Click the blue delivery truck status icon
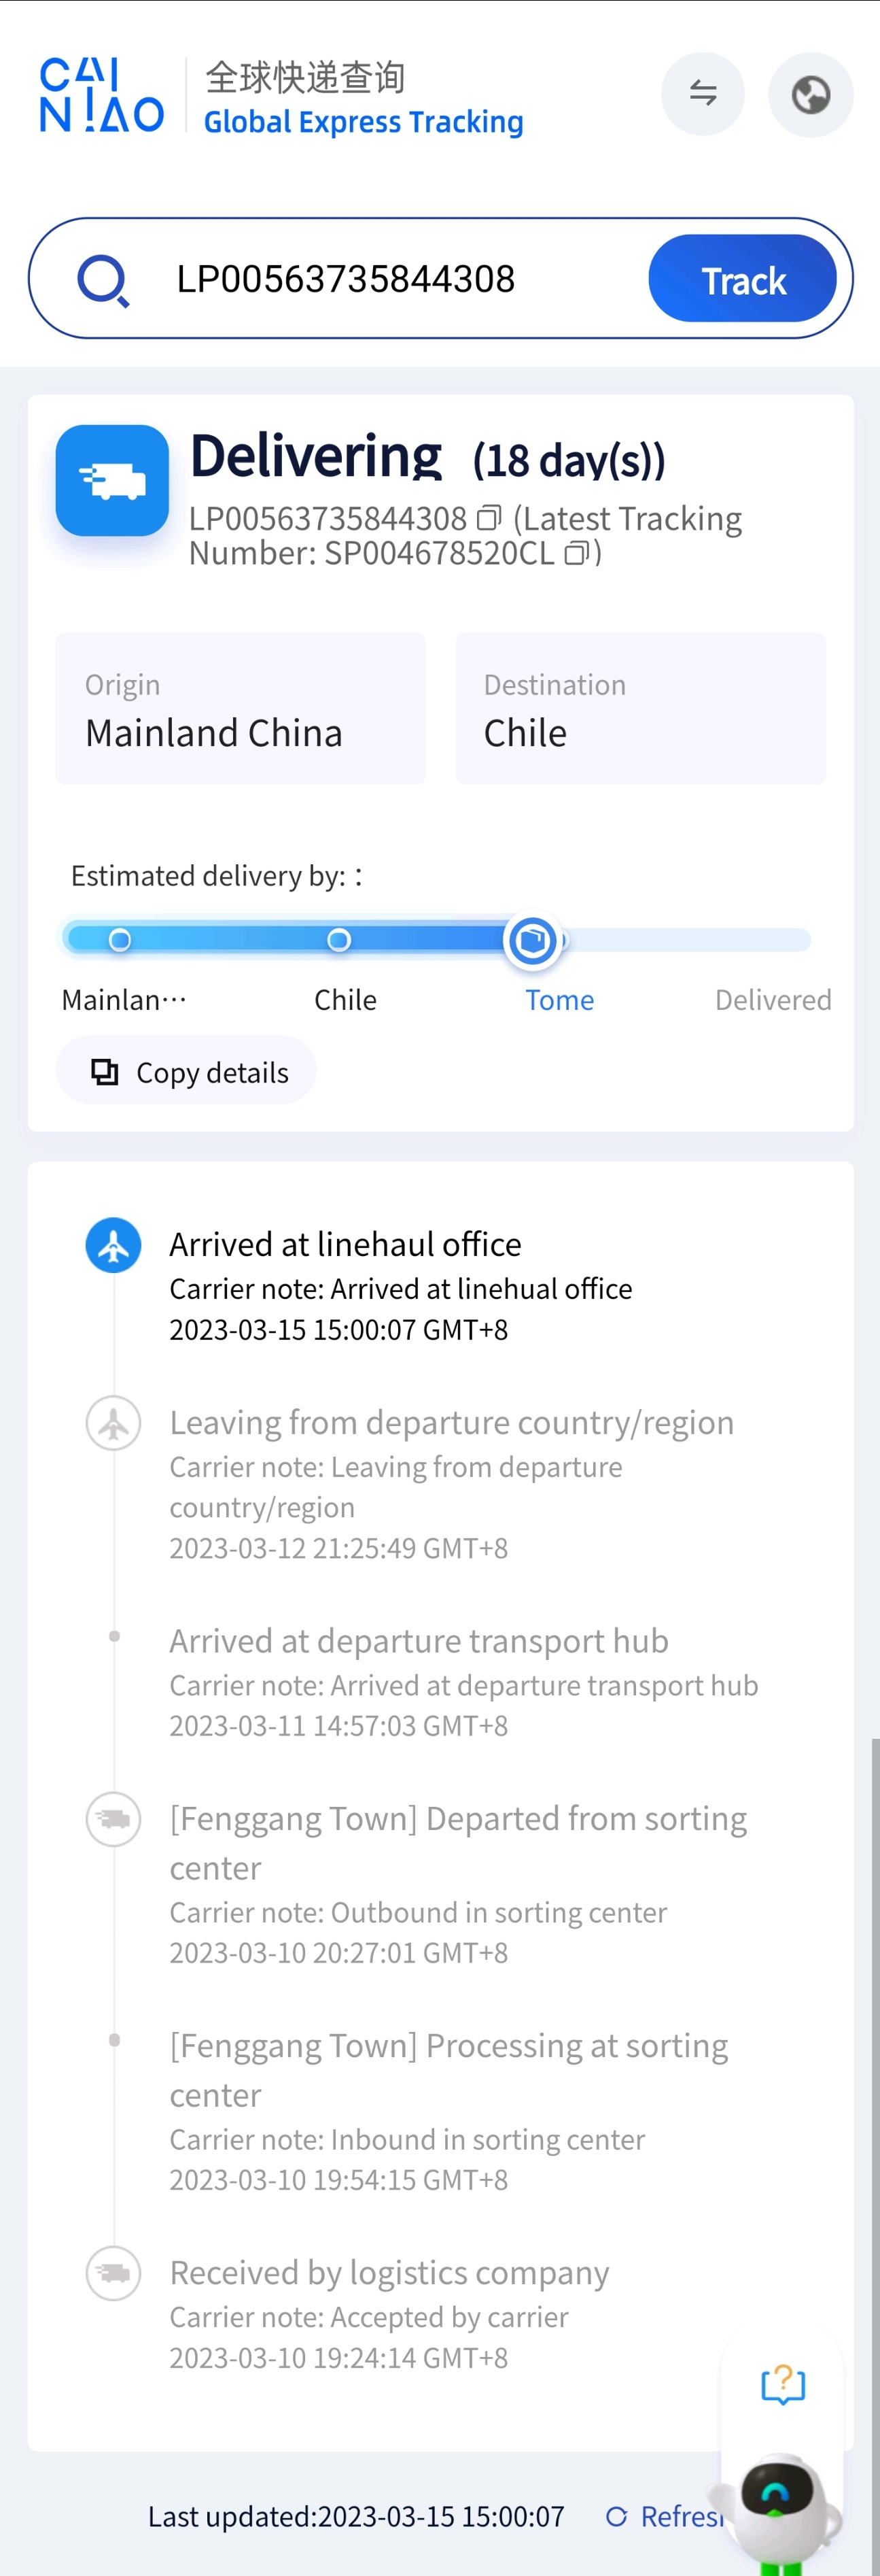880x2576 pixels. (x=112, y=480)
